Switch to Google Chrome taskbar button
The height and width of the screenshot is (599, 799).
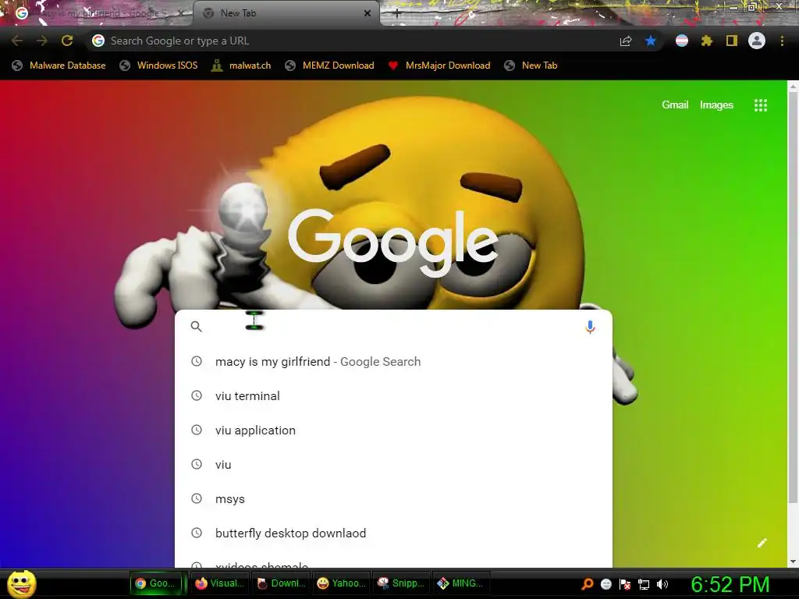pyautogui.click(x=156, y=583)
